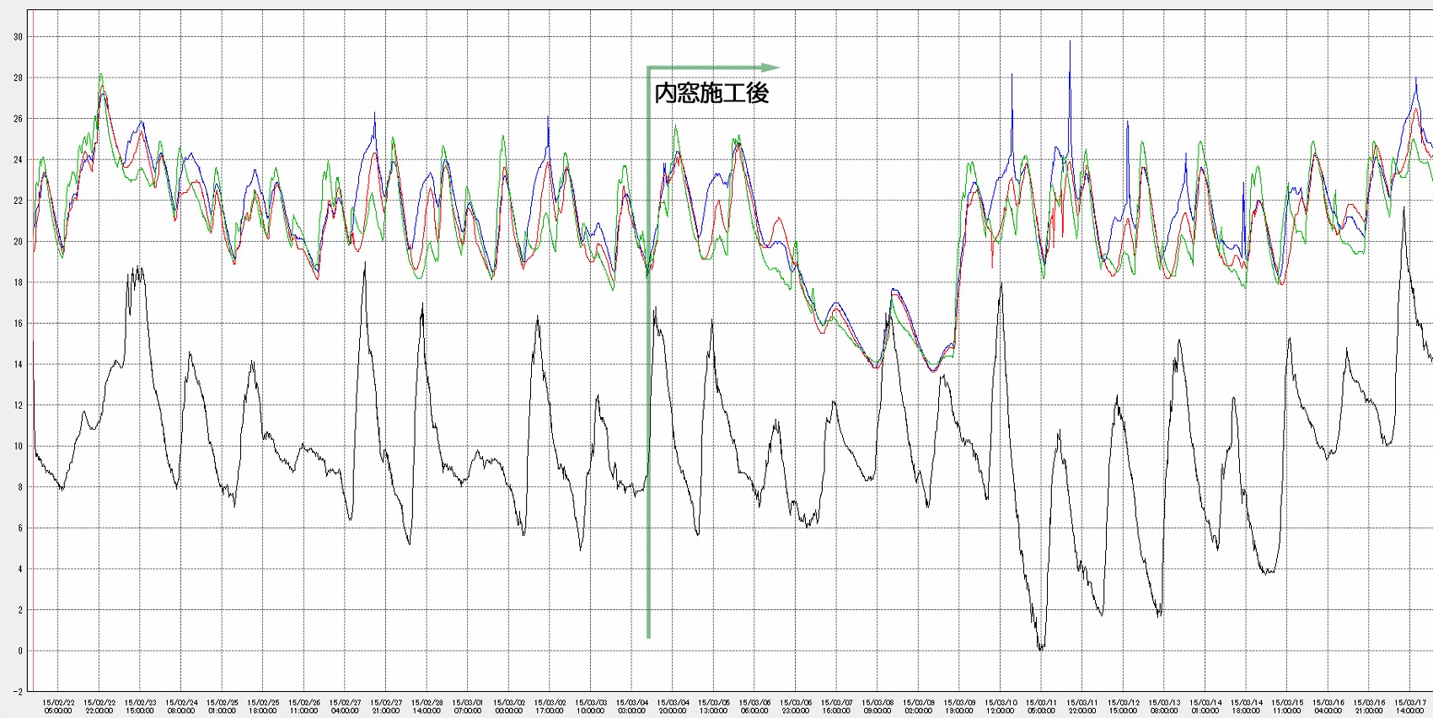
Task: Click the 15/03/10 12:00:00 axis label
Action: pyautogui.click(x=1001, y=706)
